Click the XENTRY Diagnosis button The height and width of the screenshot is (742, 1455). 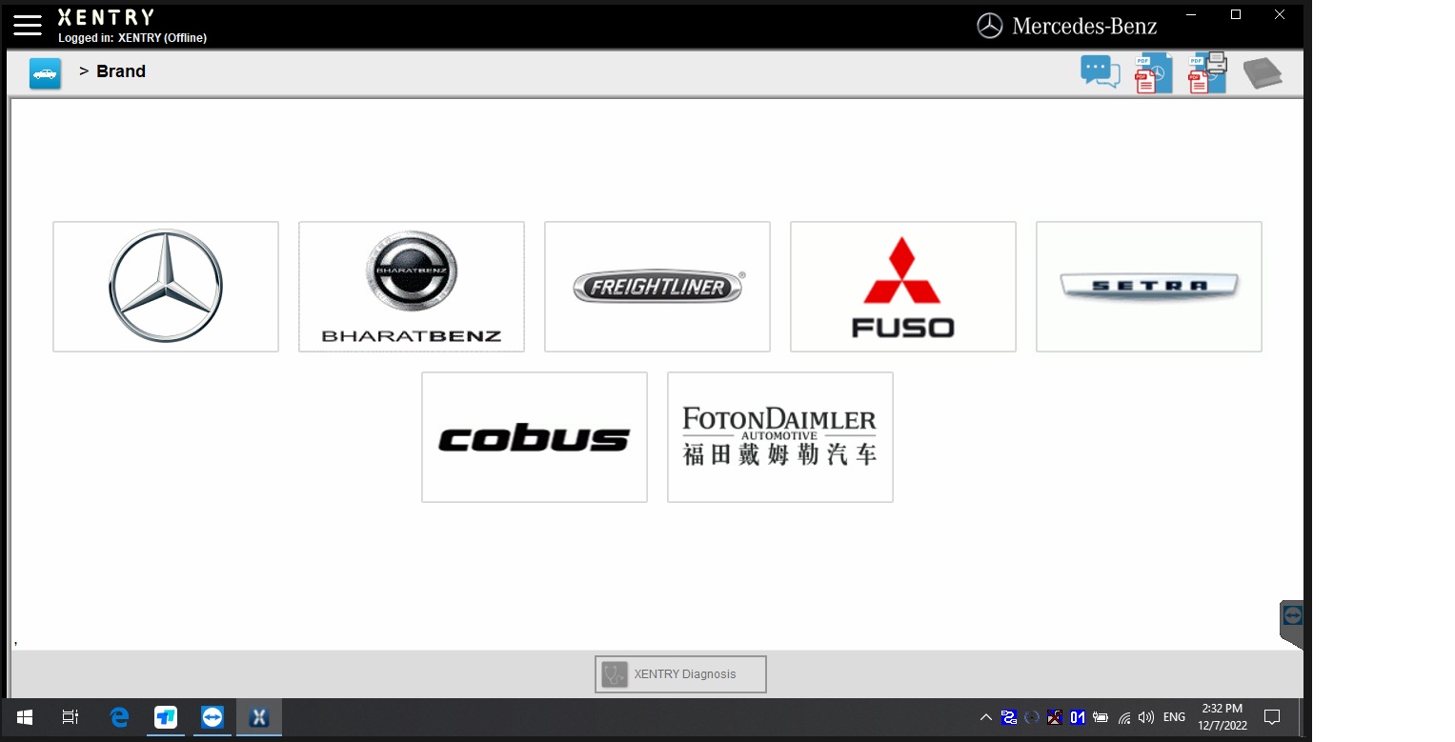coord(680,674)
